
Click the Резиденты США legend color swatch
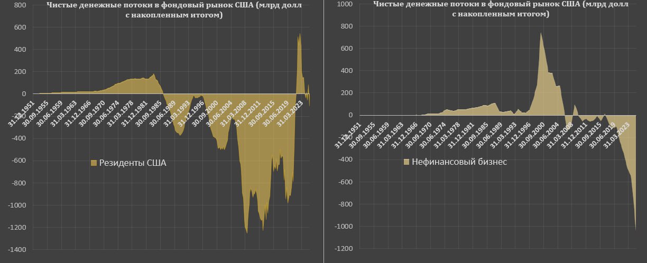click(95, 163)
